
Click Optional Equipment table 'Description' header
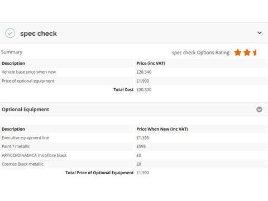[x=13, y=129]
